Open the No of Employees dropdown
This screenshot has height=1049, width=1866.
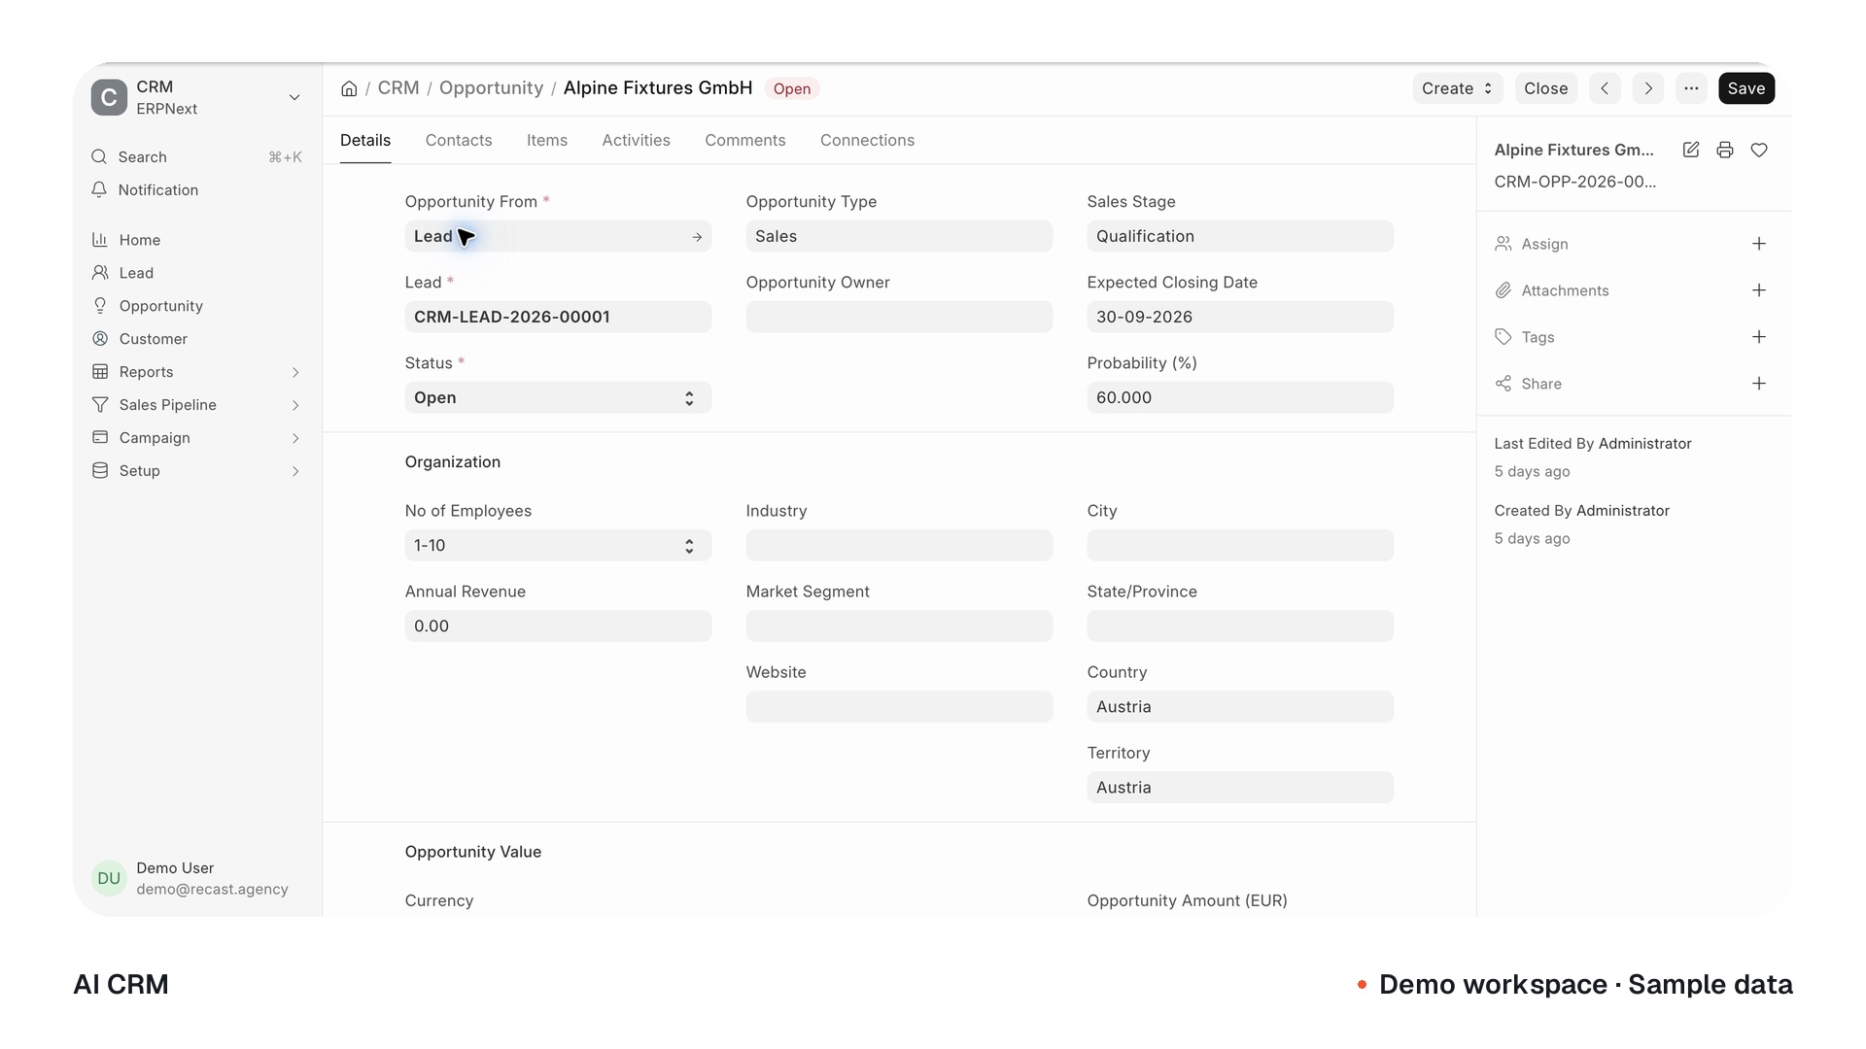[558, 545]
